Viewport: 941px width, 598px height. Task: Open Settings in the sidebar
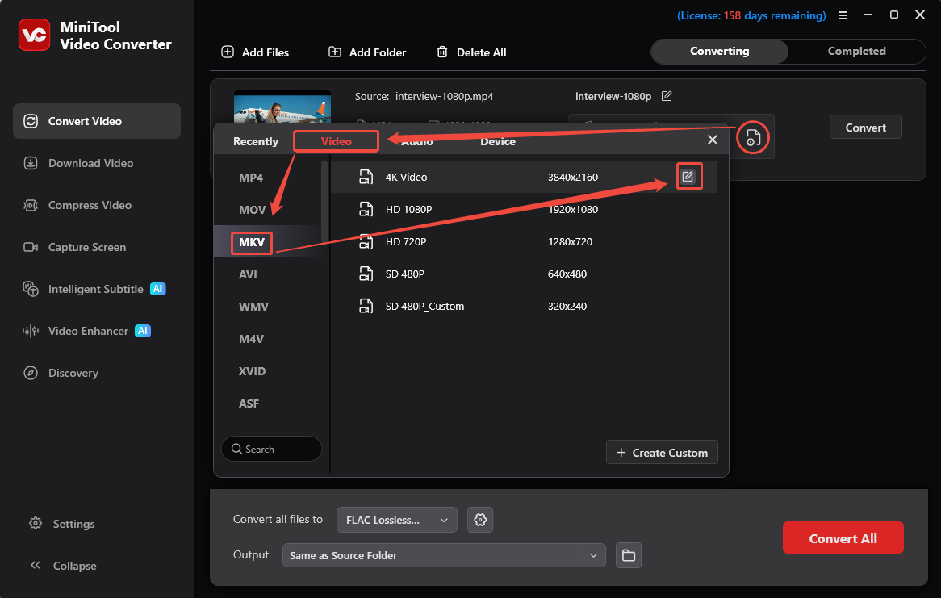click(x=62, y=524)
